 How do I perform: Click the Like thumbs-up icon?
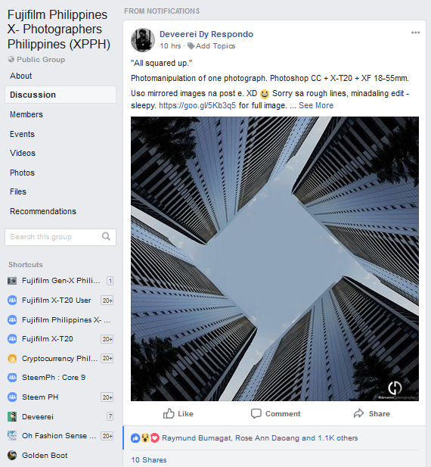(x=169, y=413)
